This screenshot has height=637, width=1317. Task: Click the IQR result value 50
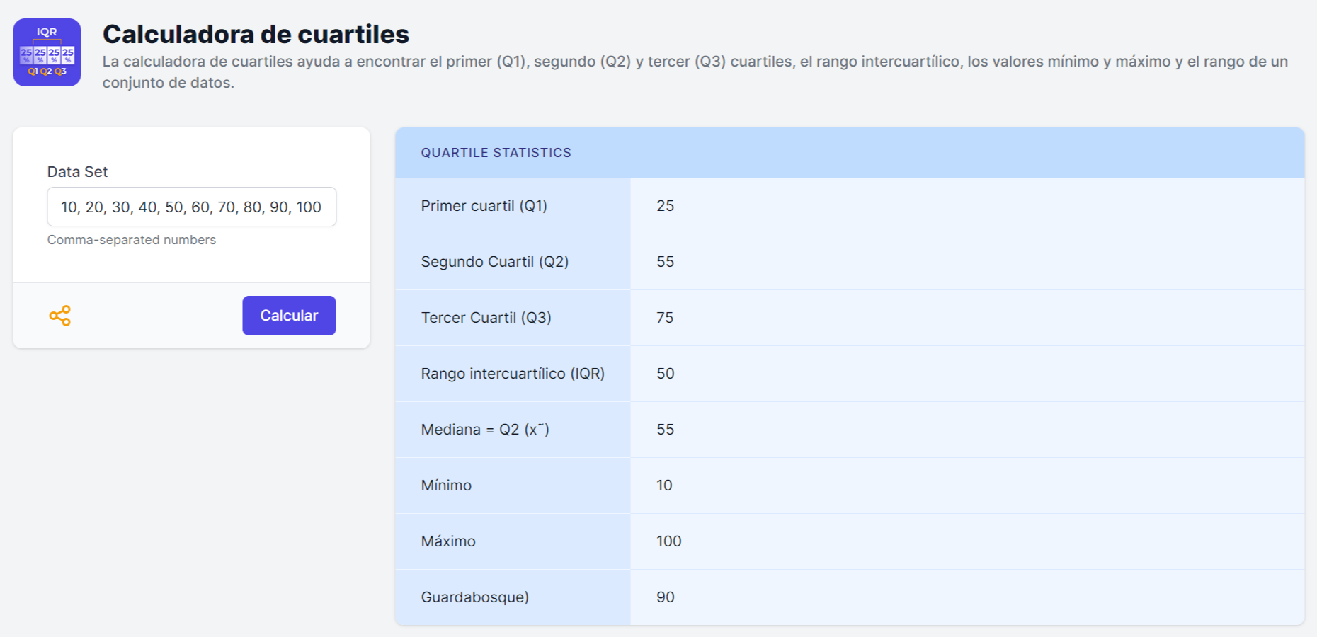click(x=665, y=374)
